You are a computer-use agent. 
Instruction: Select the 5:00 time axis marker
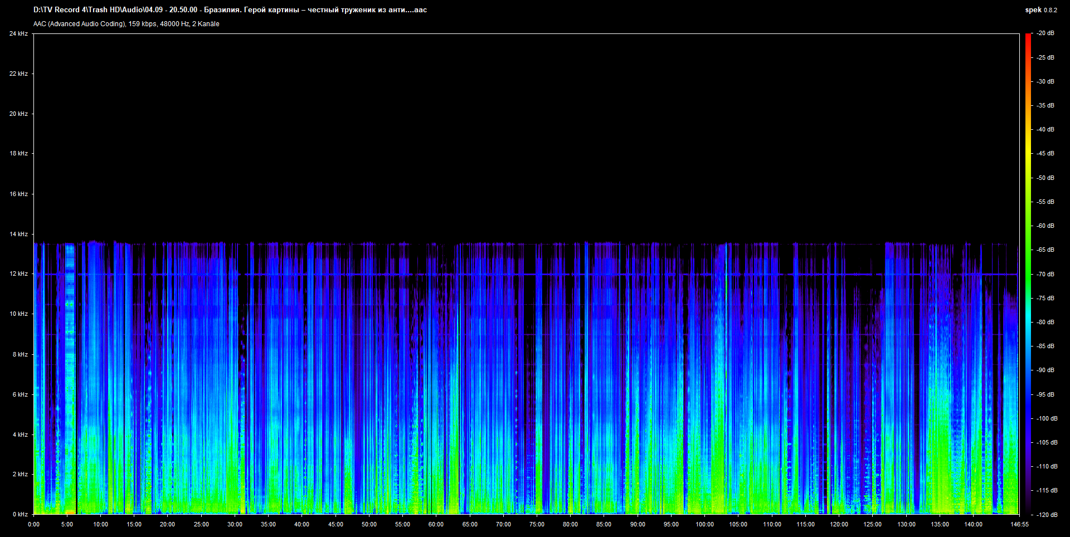(67, 524)
